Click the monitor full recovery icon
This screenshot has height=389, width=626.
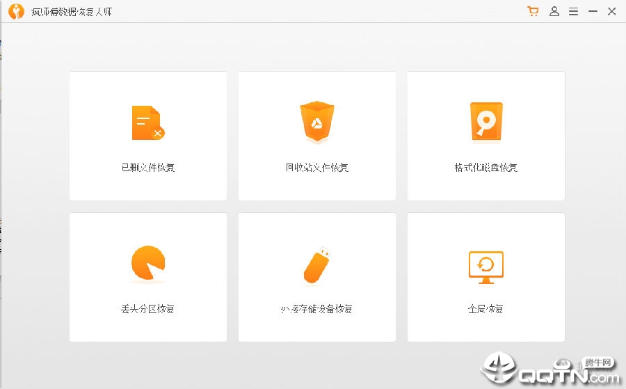tap(486, 267)
